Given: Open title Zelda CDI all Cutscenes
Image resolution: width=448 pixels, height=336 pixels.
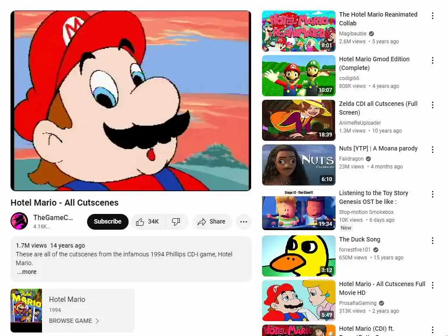Looking at the screenshot, I should (378, 108).
